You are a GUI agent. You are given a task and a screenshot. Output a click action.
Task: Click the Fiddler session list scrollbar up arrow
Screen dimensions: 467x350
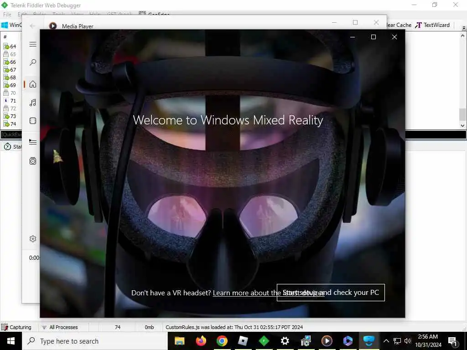click(462, 36)
